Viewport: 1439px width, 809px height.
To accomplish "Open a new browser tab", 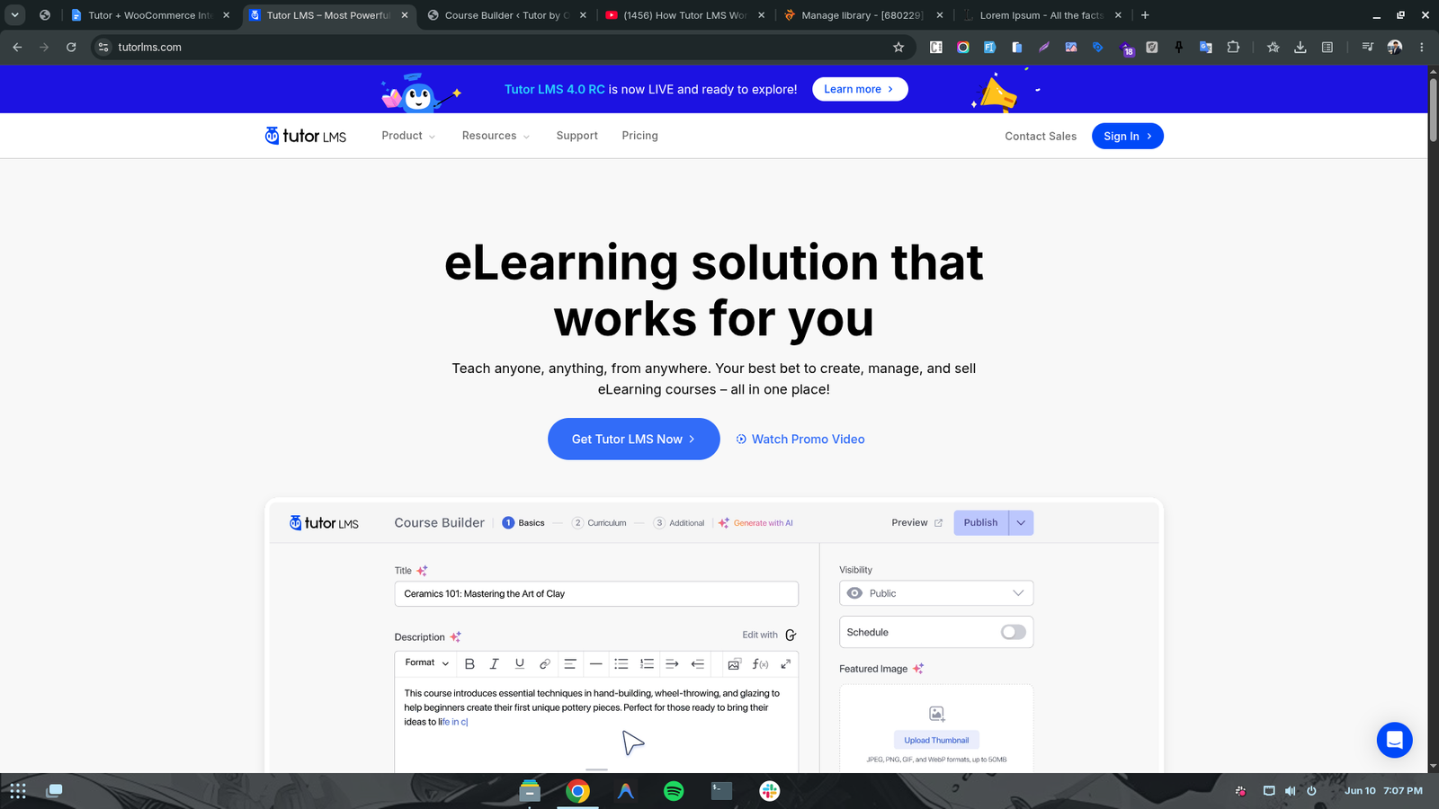I will tap(1145, 15).
